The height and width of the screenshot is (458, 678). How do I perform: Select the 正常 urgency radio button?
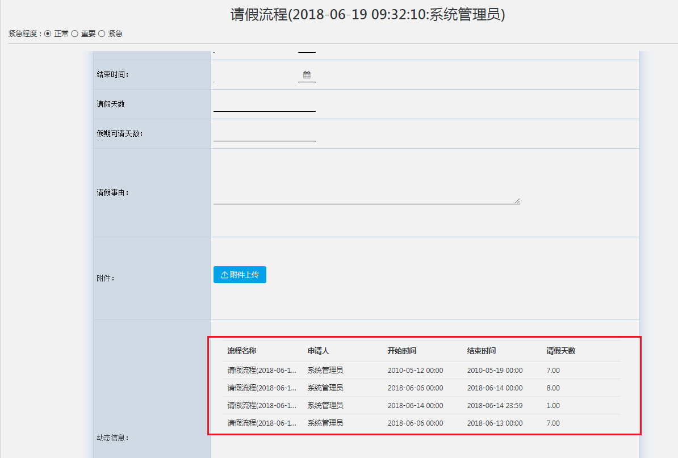click(x=48, y=33)
